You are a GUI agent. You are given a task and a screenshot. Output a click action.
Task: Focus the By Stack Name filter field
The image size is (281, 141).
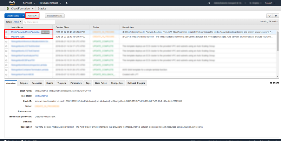39,22
